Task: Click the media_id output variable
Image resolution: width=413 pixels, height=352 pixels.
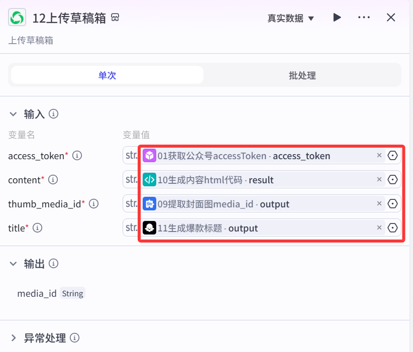Action: point(37,293)
